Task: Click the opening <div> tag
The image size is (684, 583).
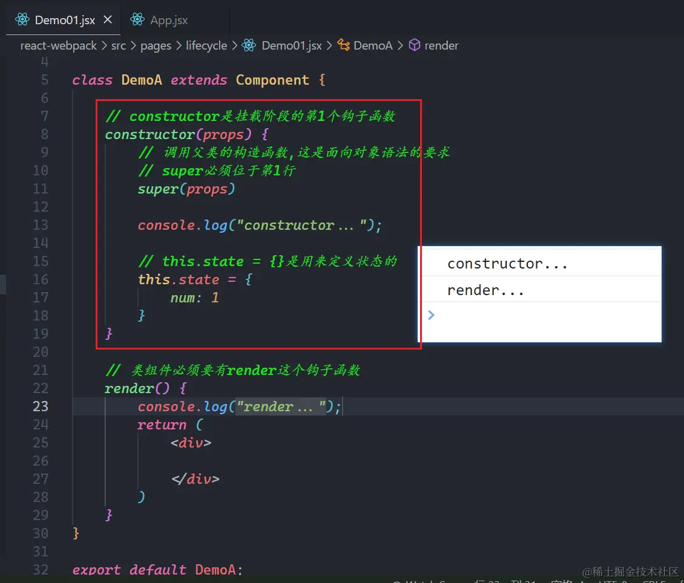Action: 191,443
